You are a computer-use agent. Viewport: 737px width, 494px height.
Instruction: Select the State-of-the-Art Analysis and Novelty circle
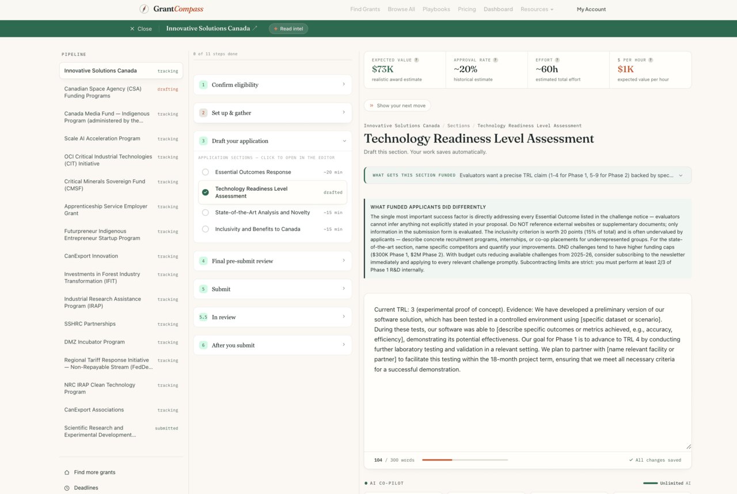pyautogui.click(x=206, y=213)
